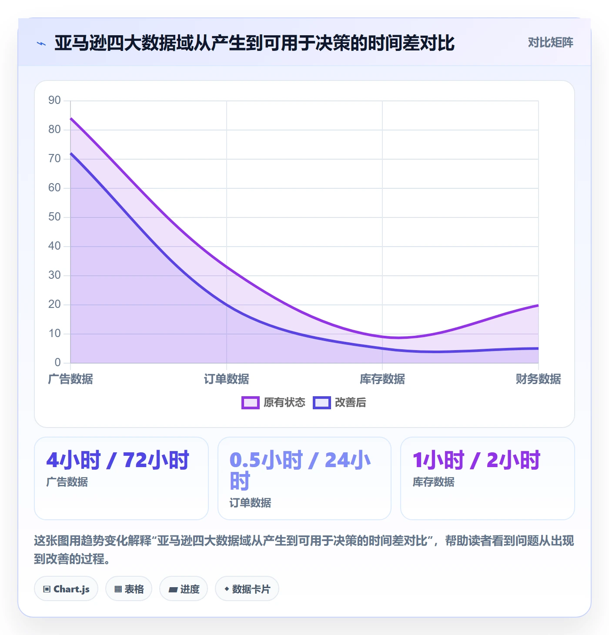This screenshot has width=609, height=635.
Task: Click the 广告数据 x-axis label
Action: (70, 379)
